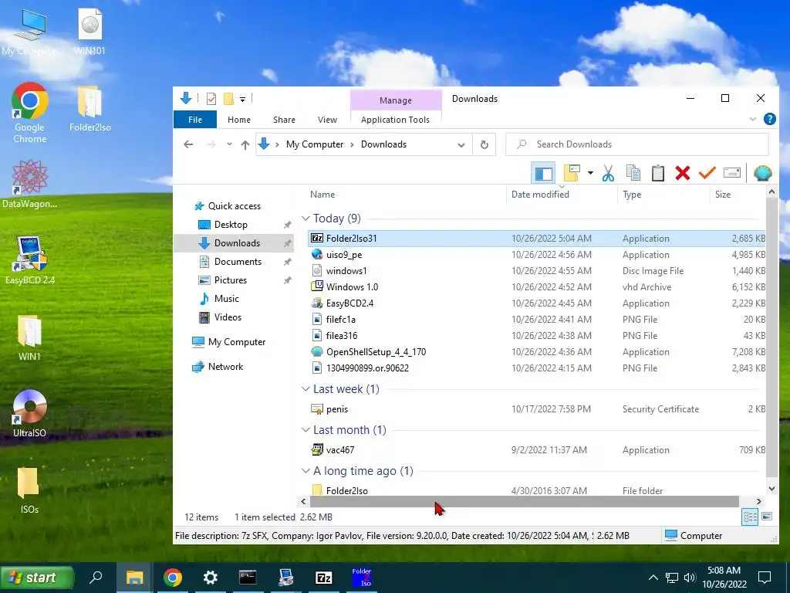Click the scissors Cut toolbar icon
Viewport: 790px width, 593px height.
coord(608,173)
